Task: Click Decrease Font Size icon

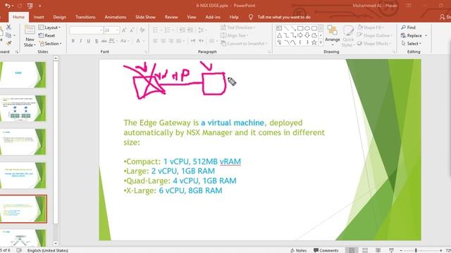Action: point(132,30)
